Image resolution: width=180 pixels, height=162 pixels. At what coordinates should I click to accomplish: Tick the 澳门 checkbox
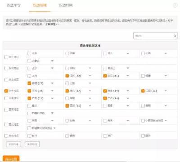point(105,136)
